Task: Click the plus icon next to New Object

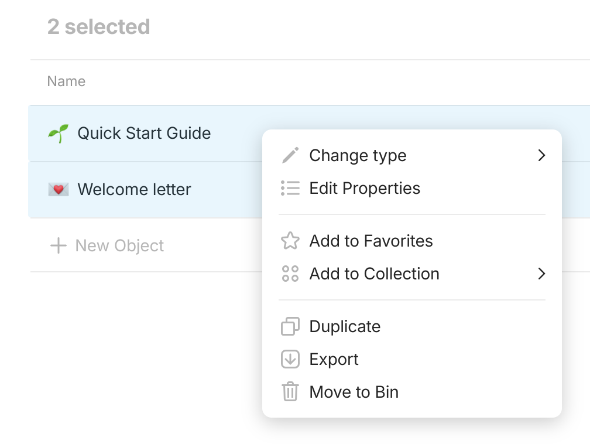Action: (x=58, y=245)
